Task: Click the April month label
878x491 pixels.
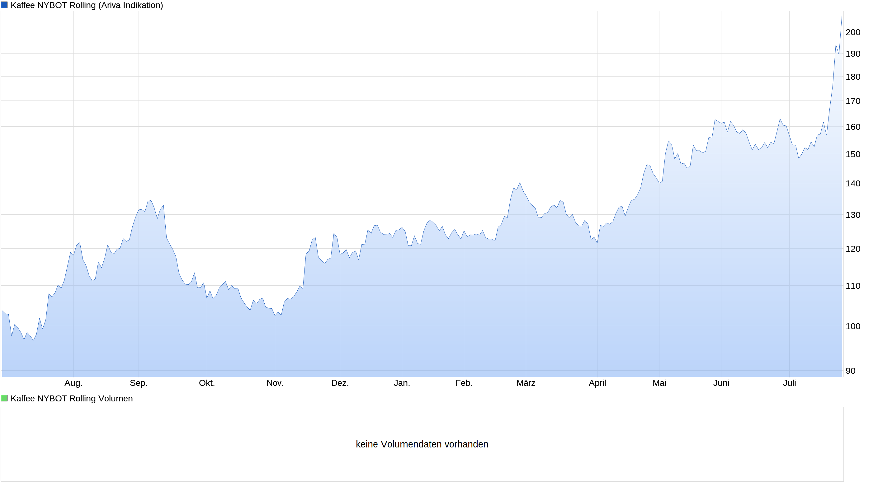Action: pos(597,383)
